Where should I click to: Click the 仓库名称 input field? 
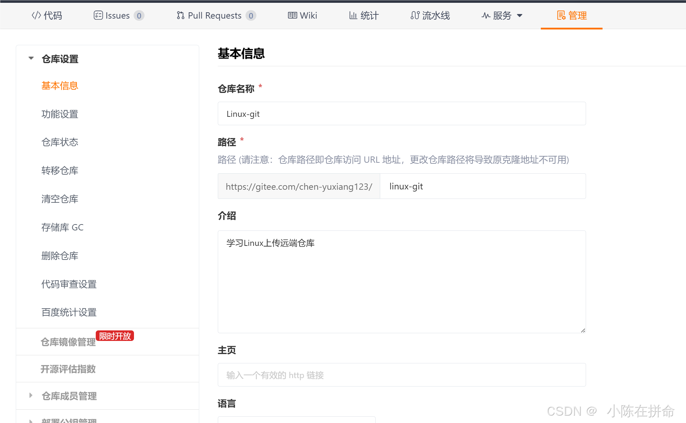402,114
